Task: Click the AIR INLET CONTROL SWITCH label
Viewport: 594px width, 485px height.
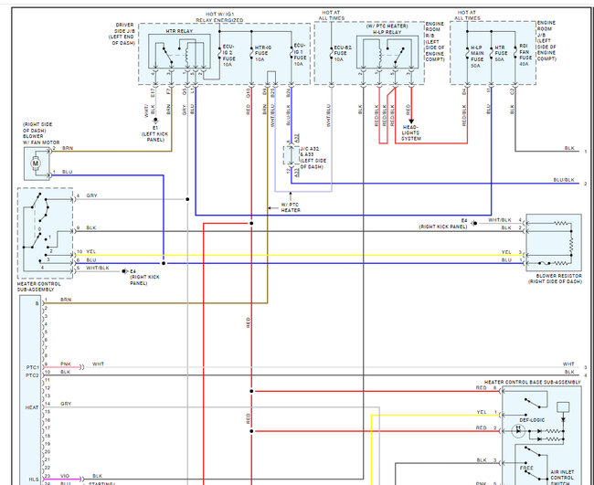Action: 562,478
